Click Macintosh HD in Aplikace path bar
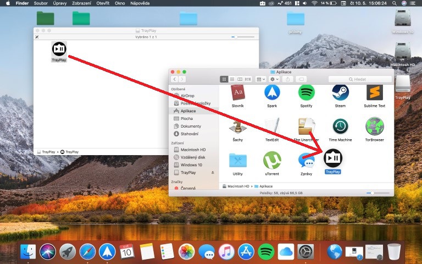The image size is (422, 264). tap(236, 186)
